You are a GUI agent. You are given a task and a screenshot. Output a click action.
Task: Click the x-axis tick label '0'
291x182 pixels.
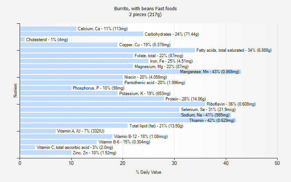(x=20, y=163)
